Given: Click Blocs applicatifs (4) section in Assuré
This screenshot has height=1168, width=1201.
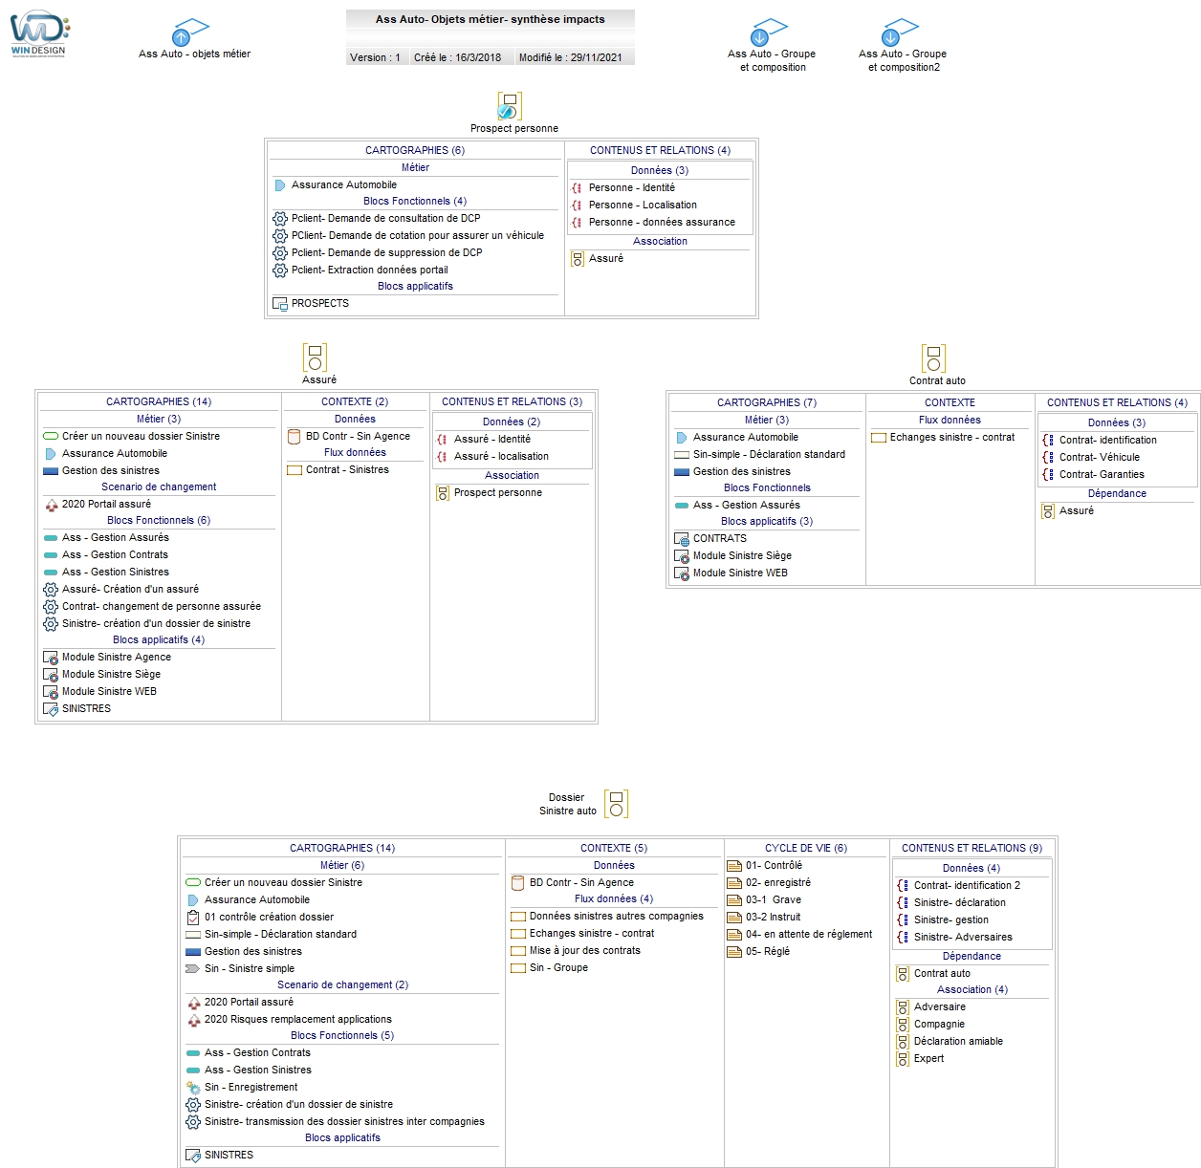Looking at the screenshot, I should (x=159, y=640).
